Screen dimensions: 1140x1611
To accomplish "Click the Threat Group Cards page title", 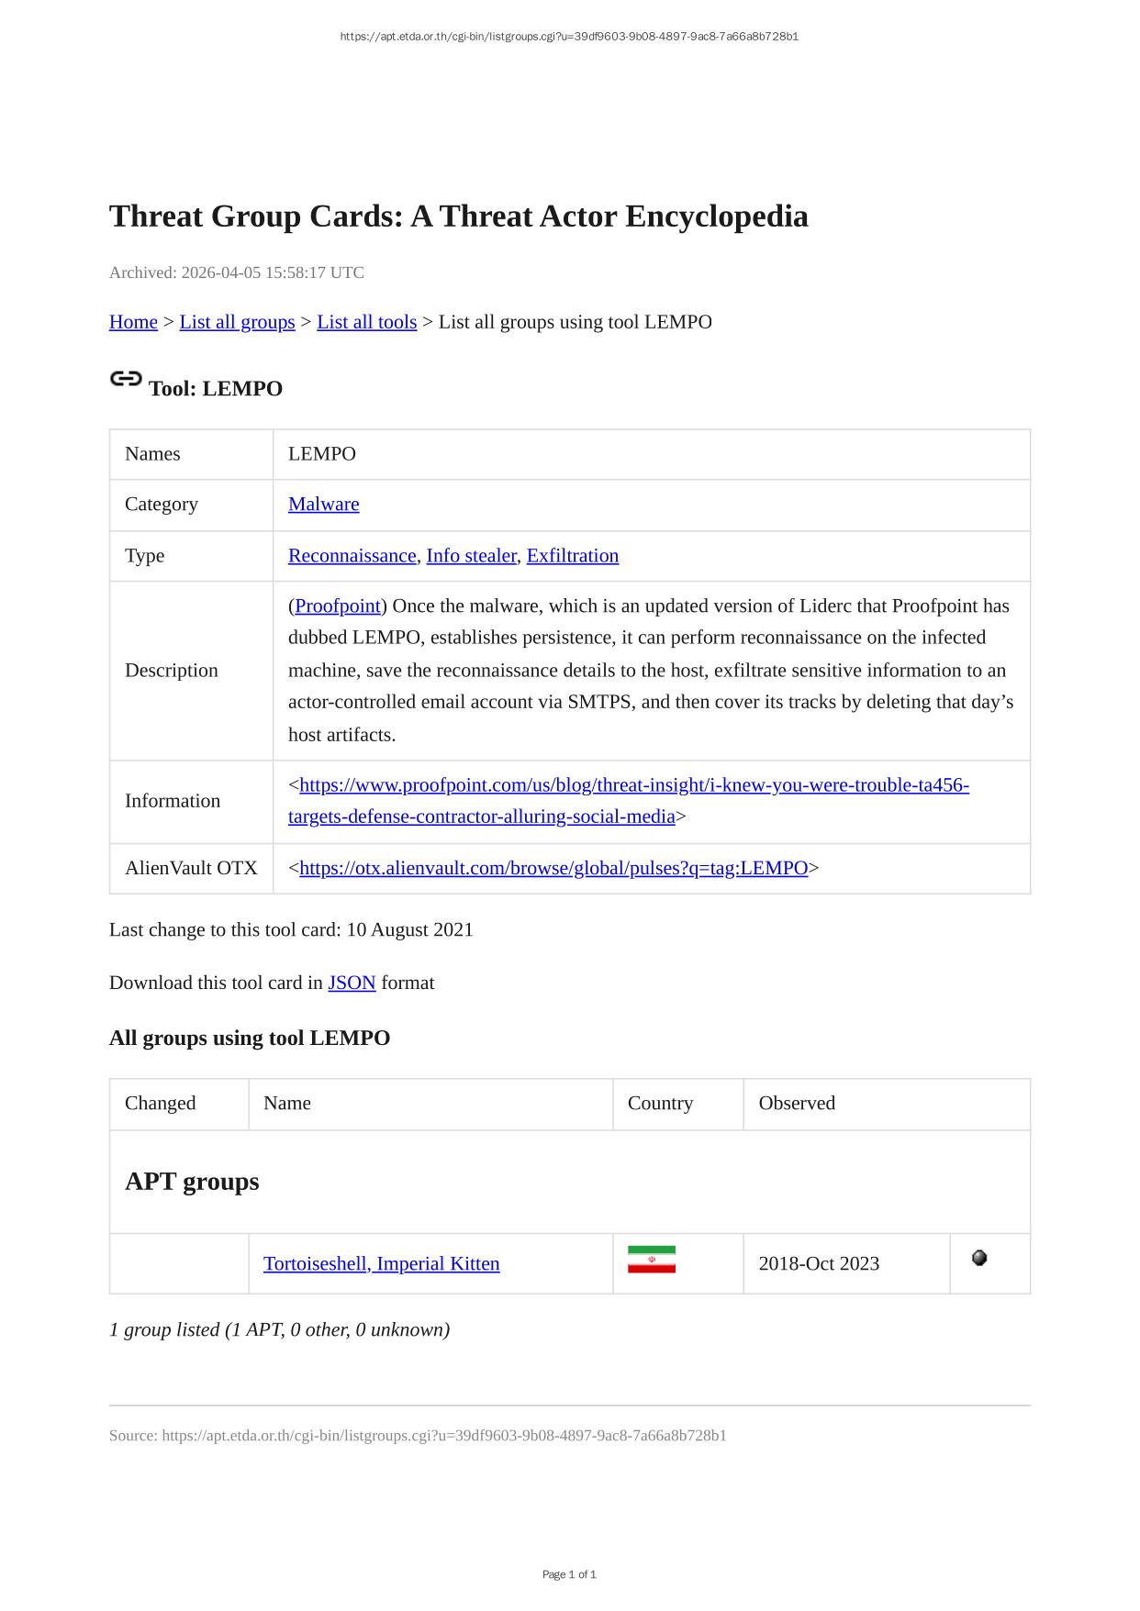I will [458, 217].
